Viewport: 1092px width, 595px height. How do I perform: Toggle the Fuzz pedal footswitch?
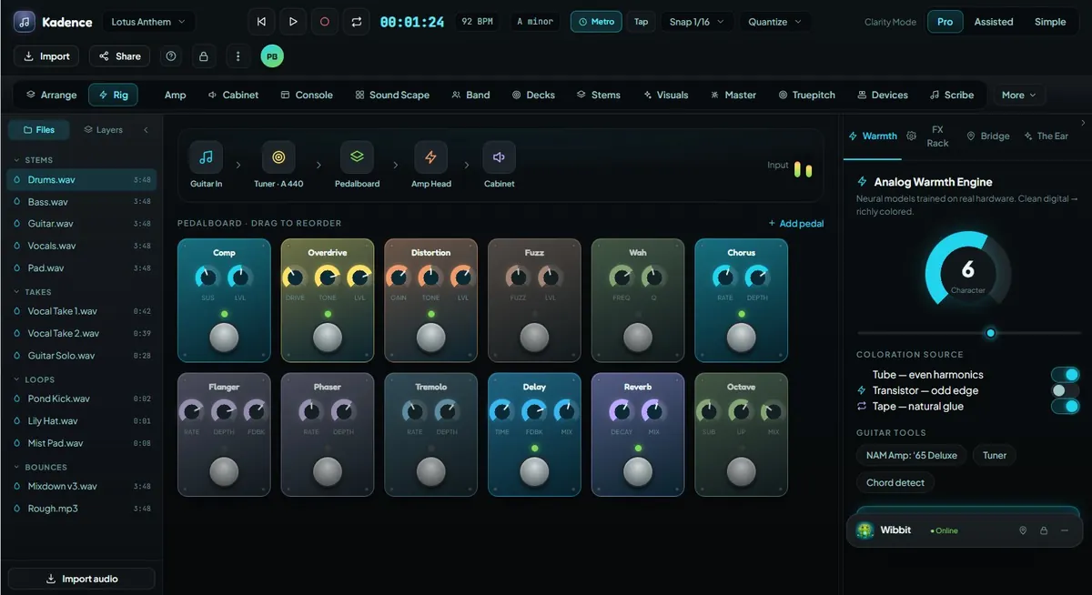click(x=534, y=338)
